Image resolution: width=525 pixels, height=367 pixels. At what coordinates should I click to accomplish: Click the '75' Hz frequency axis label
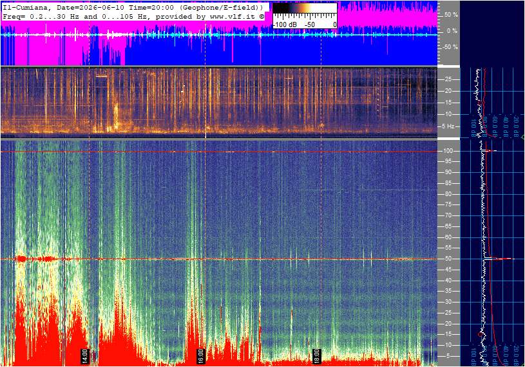point(448,204)
